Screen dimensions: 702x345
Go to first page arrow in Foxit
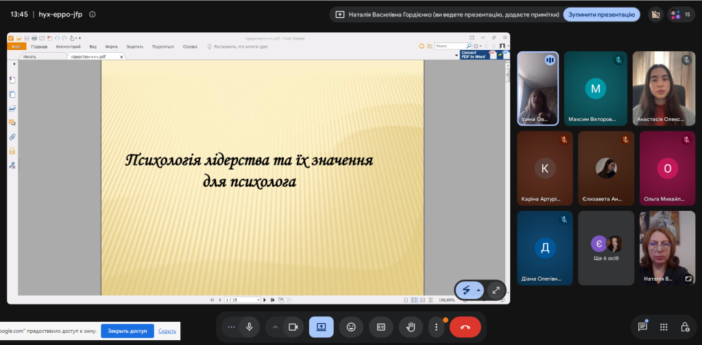point(212,300)
